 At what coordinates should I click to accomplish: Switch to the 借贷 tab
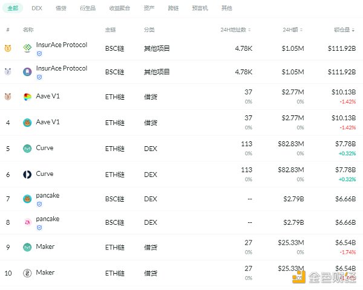(x=61, y=8)
